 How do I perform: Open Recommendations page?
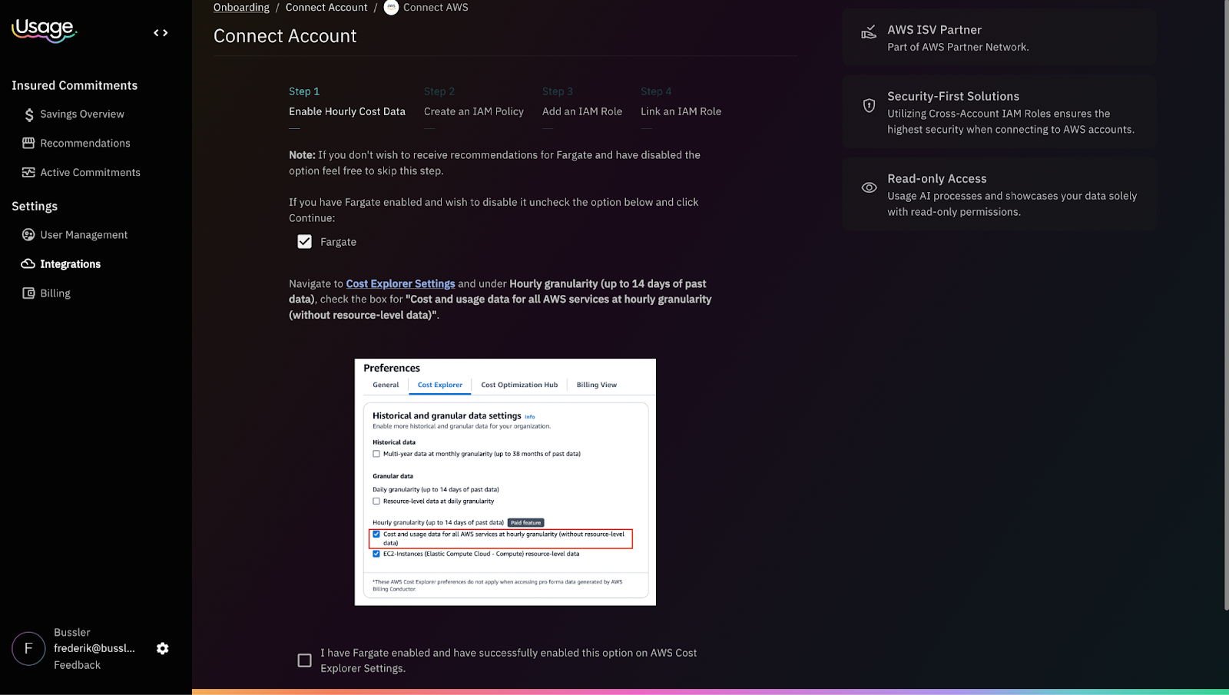pos(85,144)
